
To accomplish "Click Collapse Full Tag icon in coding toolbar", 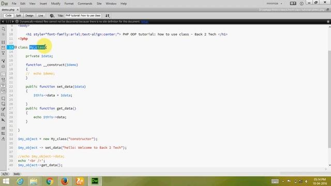I will [3, 42].
